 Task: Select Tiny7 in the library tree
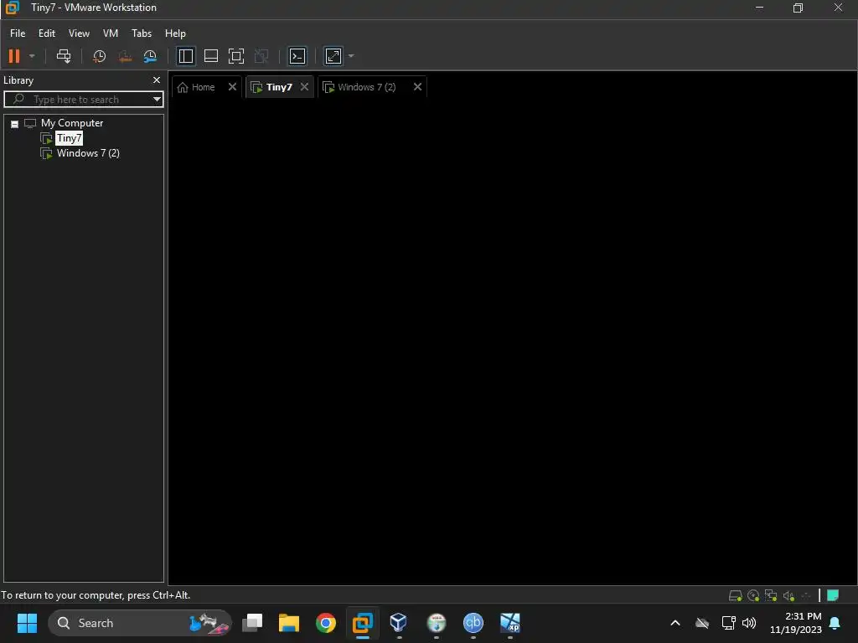click(69, 138)
